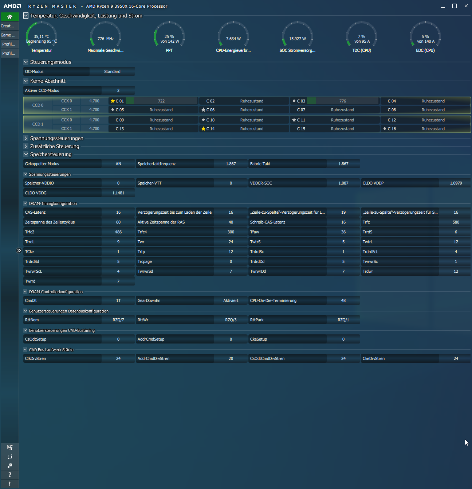The height and width of the screenshot is (489, 472).
Task: Expand the Spannungssteuerungen section under Kerne-Abschnitt
Action: point(26,138)
